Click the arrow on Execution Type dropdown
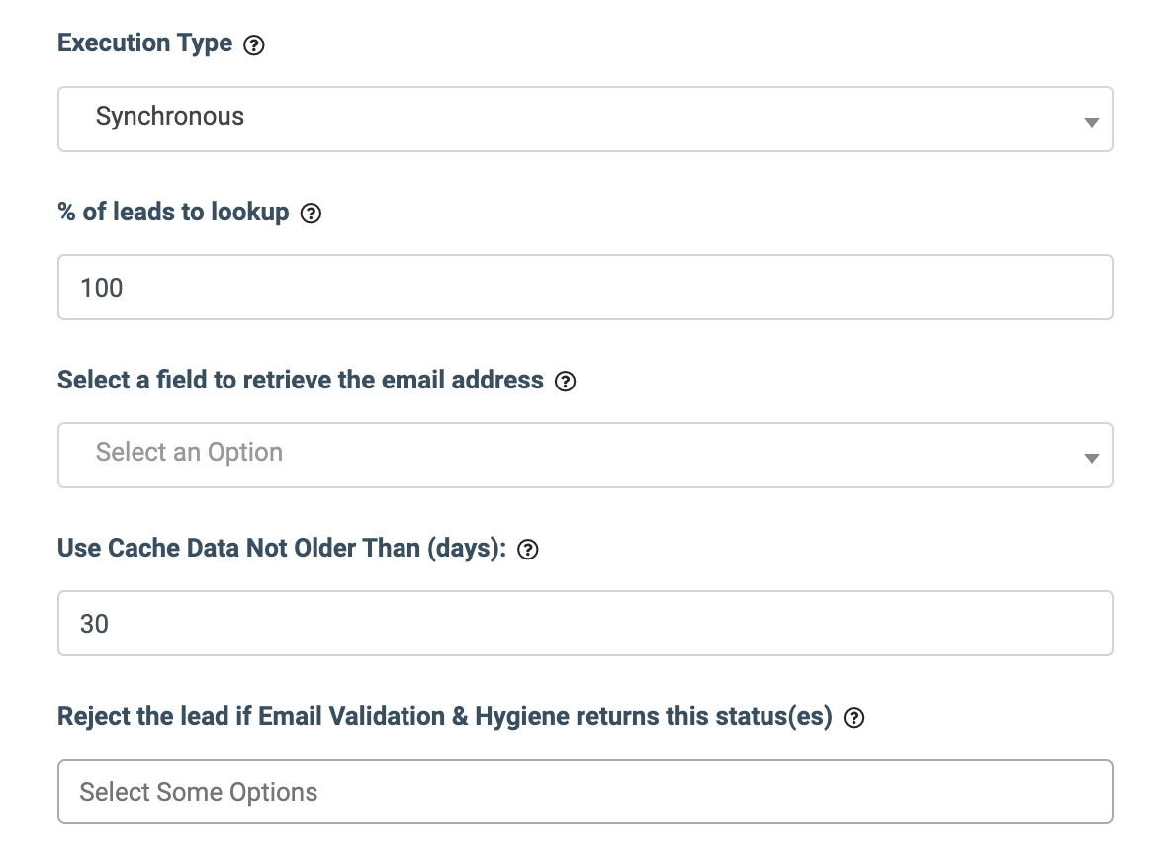 click(x=1091, y=122)
